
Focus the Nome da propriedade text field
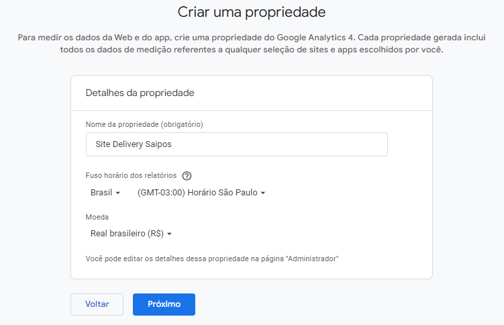237,144
